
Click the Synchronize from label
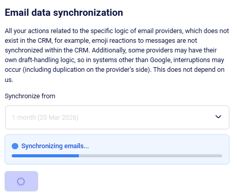pyautogui.click(x=30, y=96)
